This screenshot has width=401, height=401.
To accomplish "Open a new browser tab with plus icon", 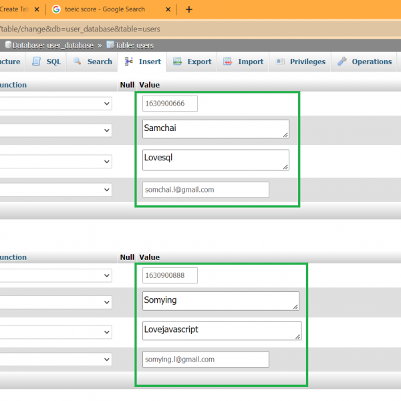I will pos(189,9).
